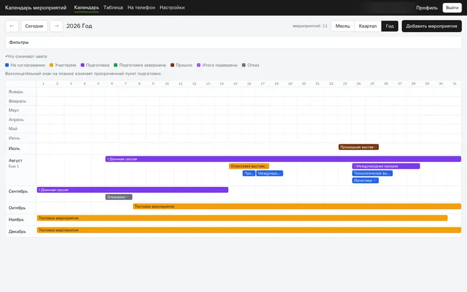Select the Май month row label
Screen dimensions: 467x292
pos(13,128)
